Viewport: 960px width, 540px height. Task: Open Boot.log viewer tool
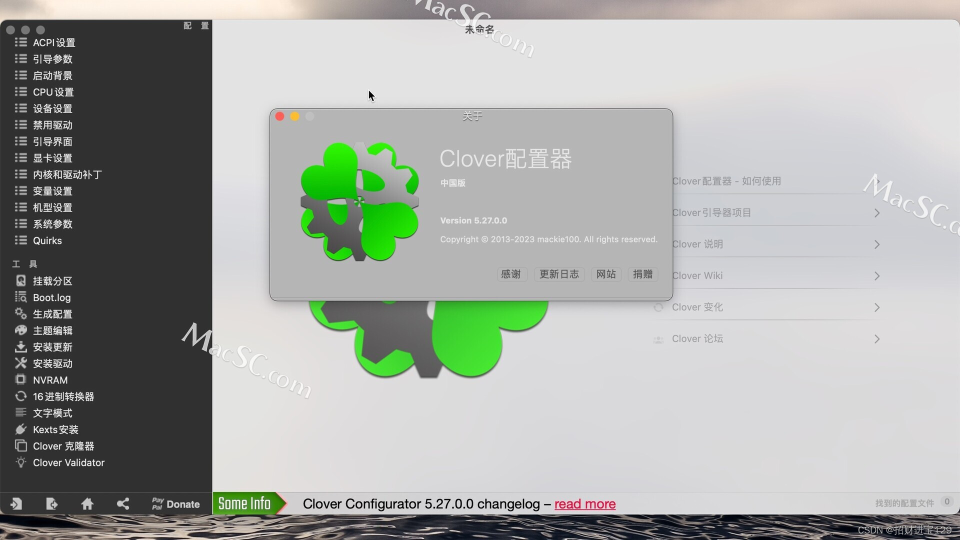click(51, 297)
